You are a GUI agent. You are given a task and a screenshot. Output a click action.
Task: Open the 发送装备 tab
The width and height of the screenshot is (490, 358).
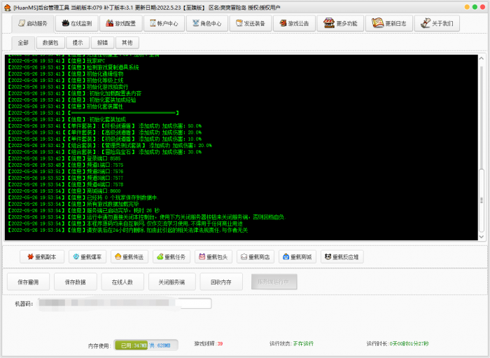coord(251,23)
